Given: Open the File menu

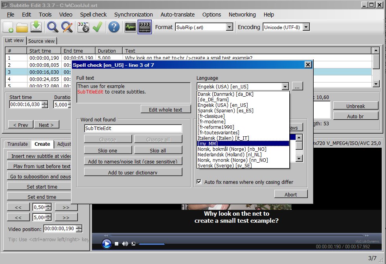Looking at the screenshot, I should [x=10, y=15].
